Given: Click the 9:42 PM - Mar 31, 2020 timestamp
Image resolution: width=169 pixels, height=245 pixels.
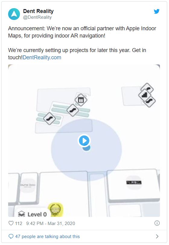Looking at the screenshot, I should point(50,224).
